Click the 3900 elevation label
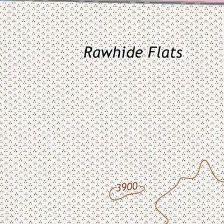Image resolution: width=224 pixels, height=224 pixels. click(127, 187)
